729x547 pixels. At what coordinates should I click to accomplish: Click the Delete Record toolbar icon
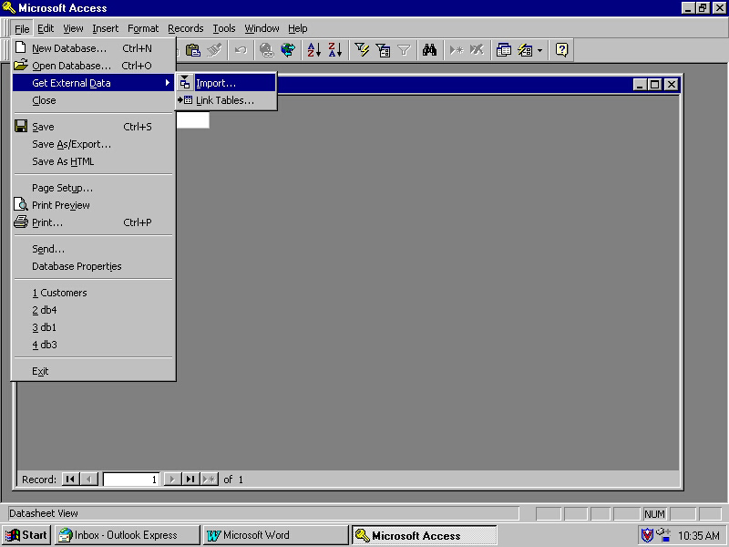click(477, 50)
